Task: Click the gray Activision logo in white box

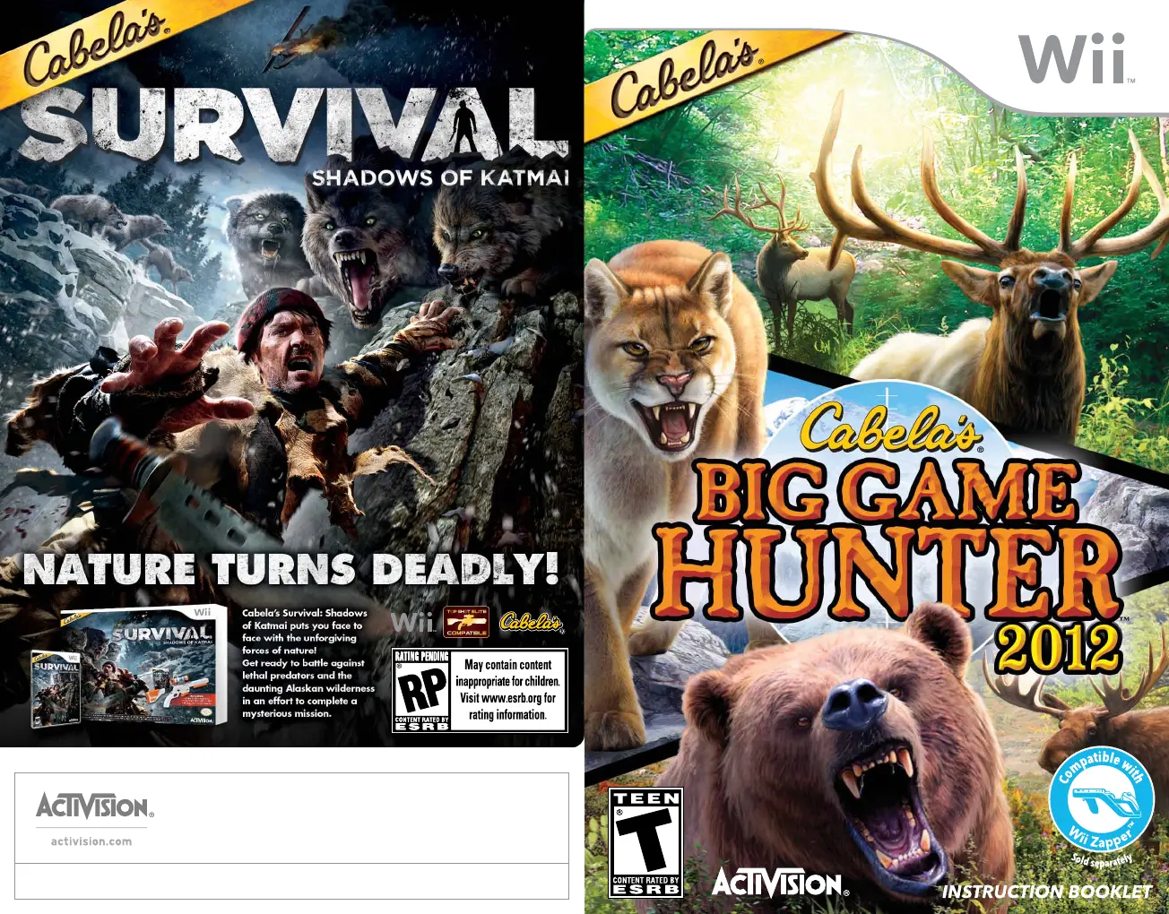Action: 95,806
